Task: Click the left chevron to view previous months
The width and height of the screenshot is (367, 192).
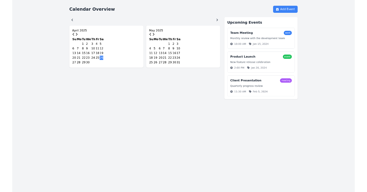Action: (x=72, y=20)
